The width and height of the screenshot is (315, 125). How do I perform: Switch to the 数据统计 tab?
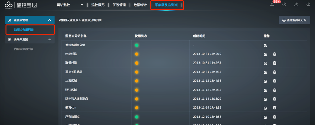click(x=140, y=5)
